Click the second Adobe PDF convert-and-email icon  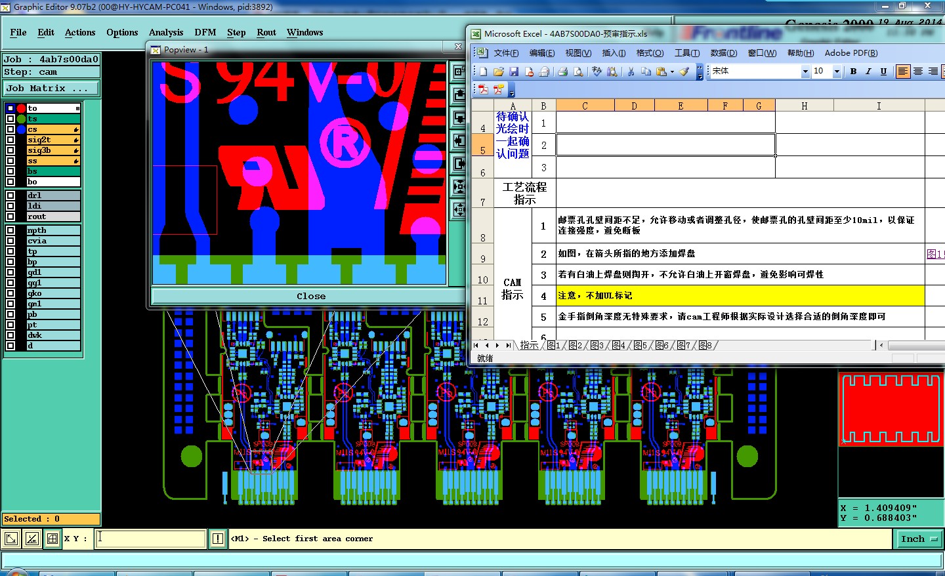498,89
